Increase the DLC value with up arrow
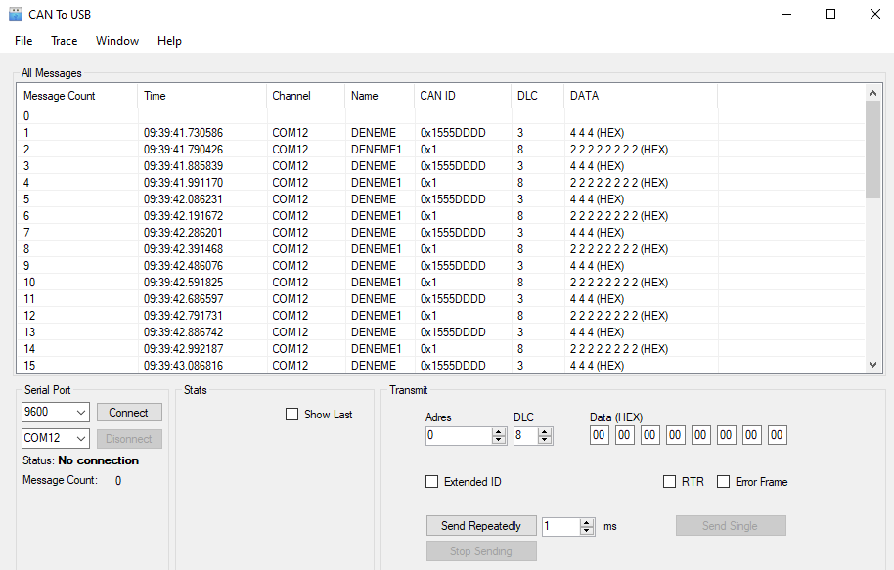Image resolution: width=894 pixels, height=570 pixels. coord(545,431)
